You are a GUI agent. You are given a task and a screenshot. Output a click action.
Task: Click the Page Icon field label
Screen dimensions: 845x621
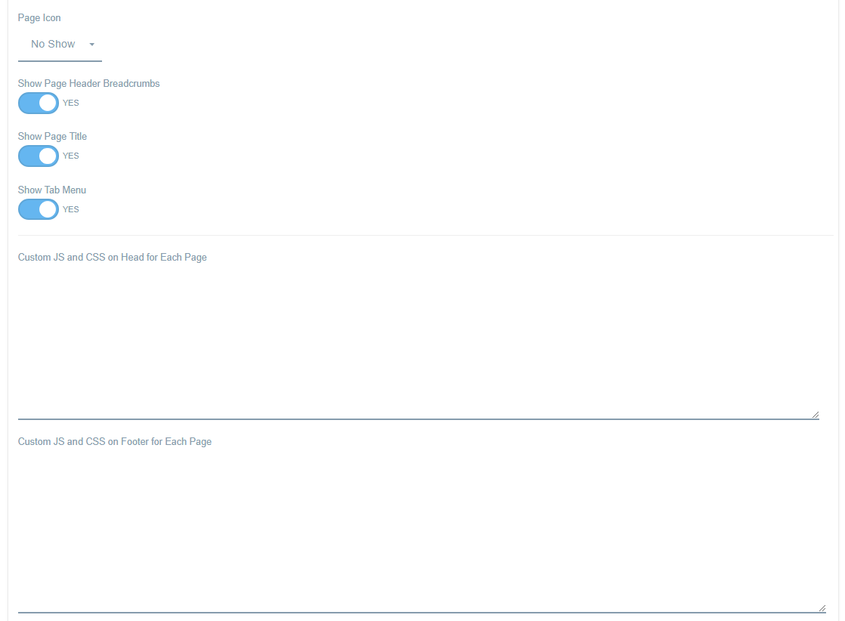(39, 18)
